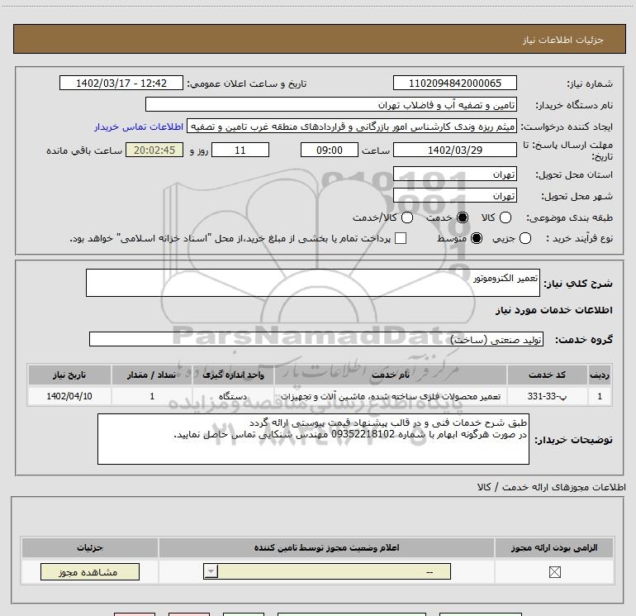This screenshot has height=616, width=636.
Task: Click the استان محل تحویل field تهران
Action: (454, 174)
